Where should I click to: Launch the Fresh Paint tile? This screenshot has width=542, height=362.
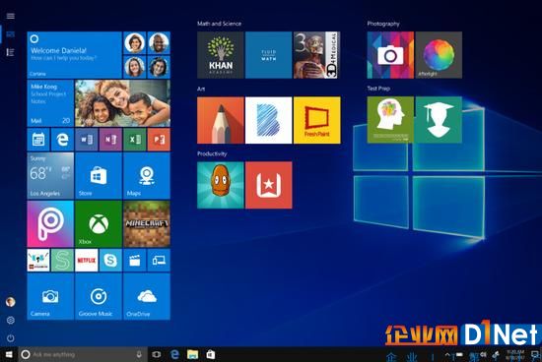point(316,120)
